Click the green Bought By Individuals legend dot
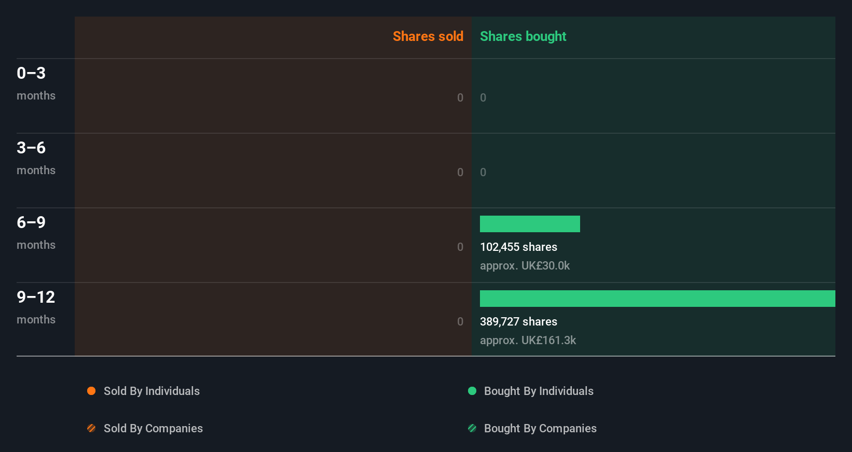This screenshot has height=452, width=852. [472, 391]
